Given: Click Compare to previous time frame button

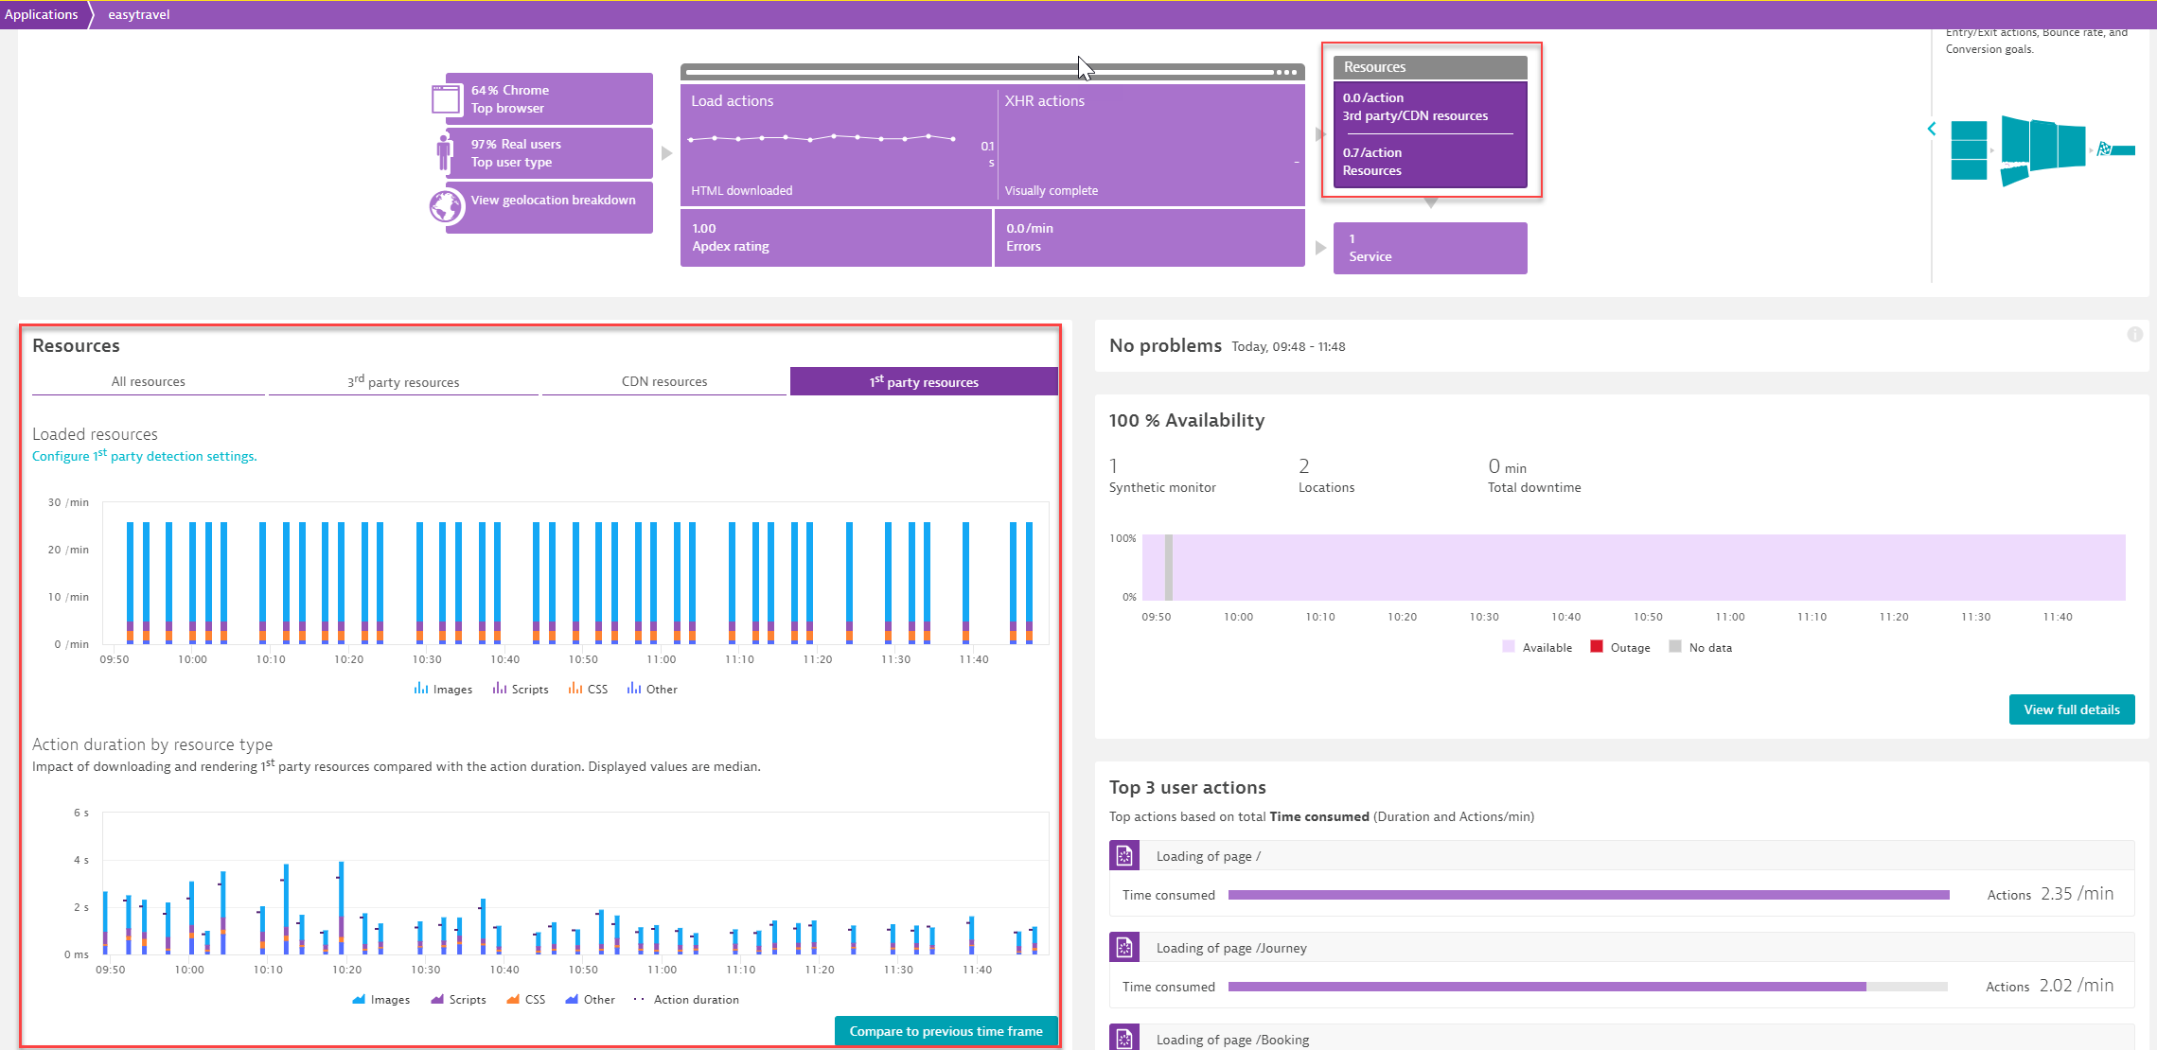Looking at the screenshot, I should tap(946, 1031).
